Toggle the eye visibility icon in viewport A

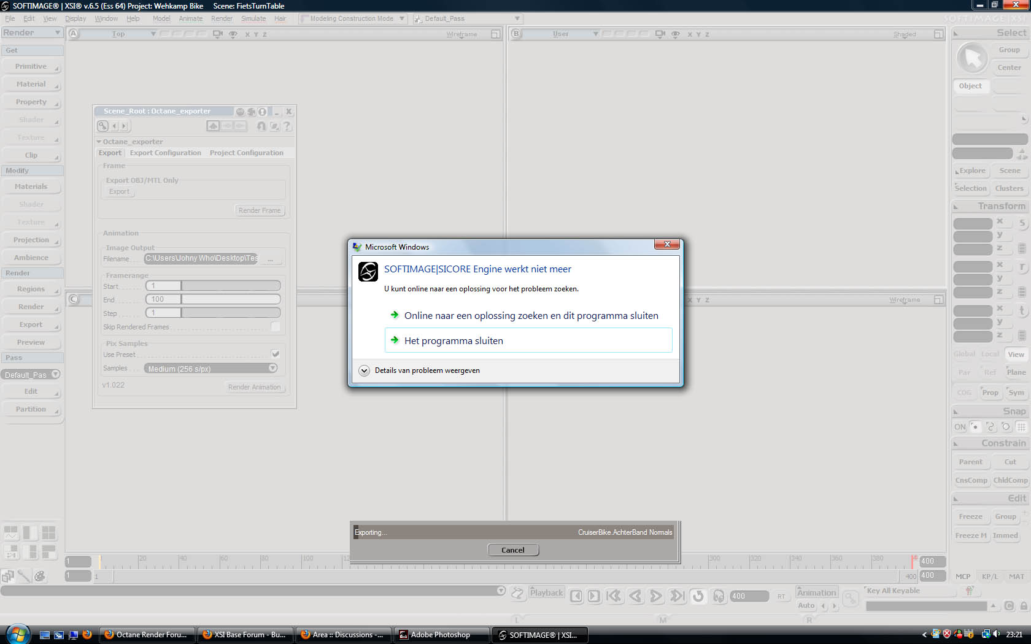pos(233,34)
